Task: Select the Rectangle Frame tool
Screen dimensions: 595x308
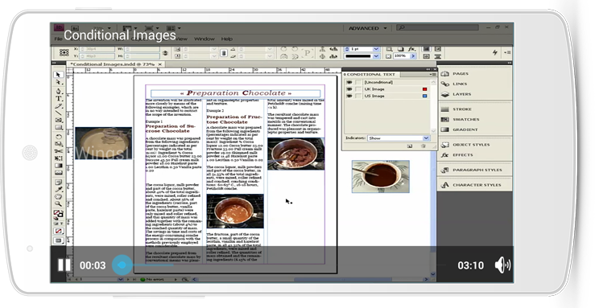Action: 58,120
